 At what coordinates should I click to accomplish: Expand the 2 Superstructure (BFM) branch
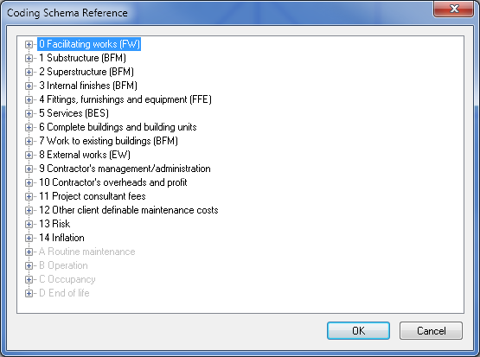coord(29,72)
